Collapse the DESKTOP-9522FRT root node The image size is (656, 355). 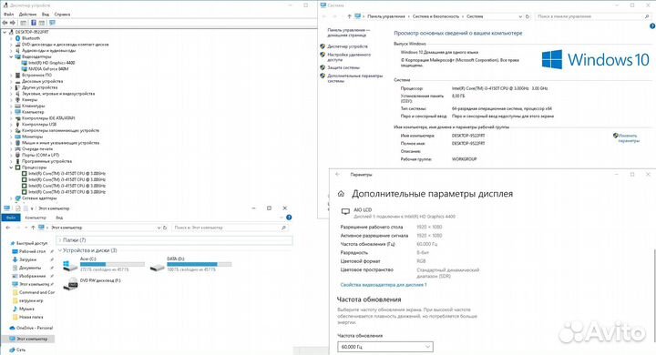coord(5,32)
